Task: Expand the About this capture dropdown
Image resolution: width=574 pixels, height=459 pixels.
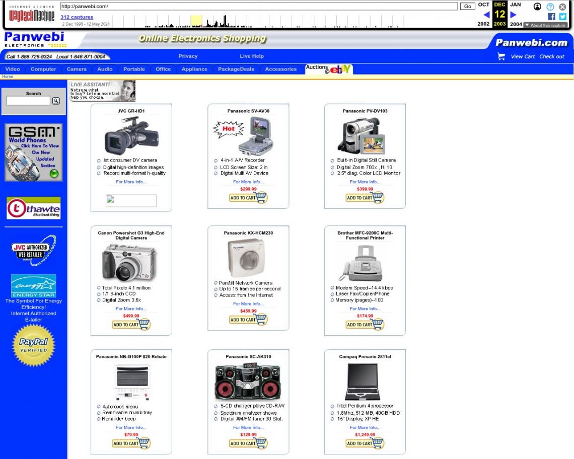Action: [x=545, y=25]
